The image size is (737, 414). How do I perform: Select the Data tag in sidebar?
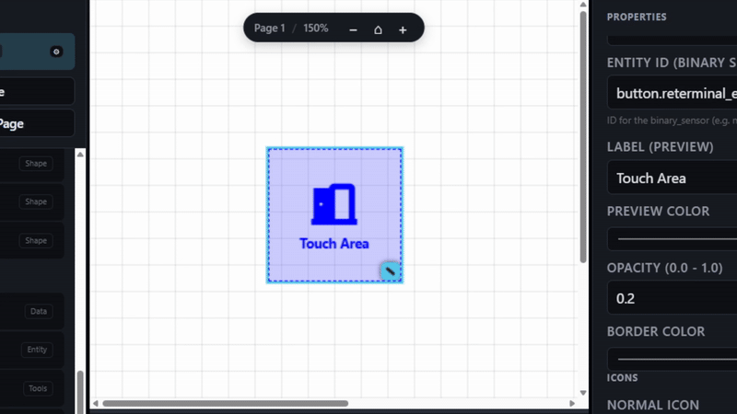click(39, 311)
